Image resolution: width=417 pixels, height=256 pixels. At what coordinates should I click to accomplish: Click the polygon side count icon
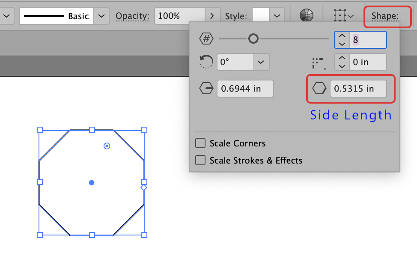(206, 39)
